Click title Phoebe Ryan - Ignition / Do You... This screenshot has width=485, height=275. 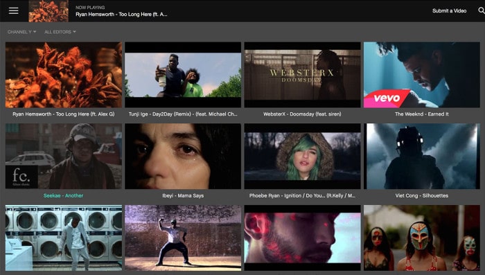tap(302, 195)
